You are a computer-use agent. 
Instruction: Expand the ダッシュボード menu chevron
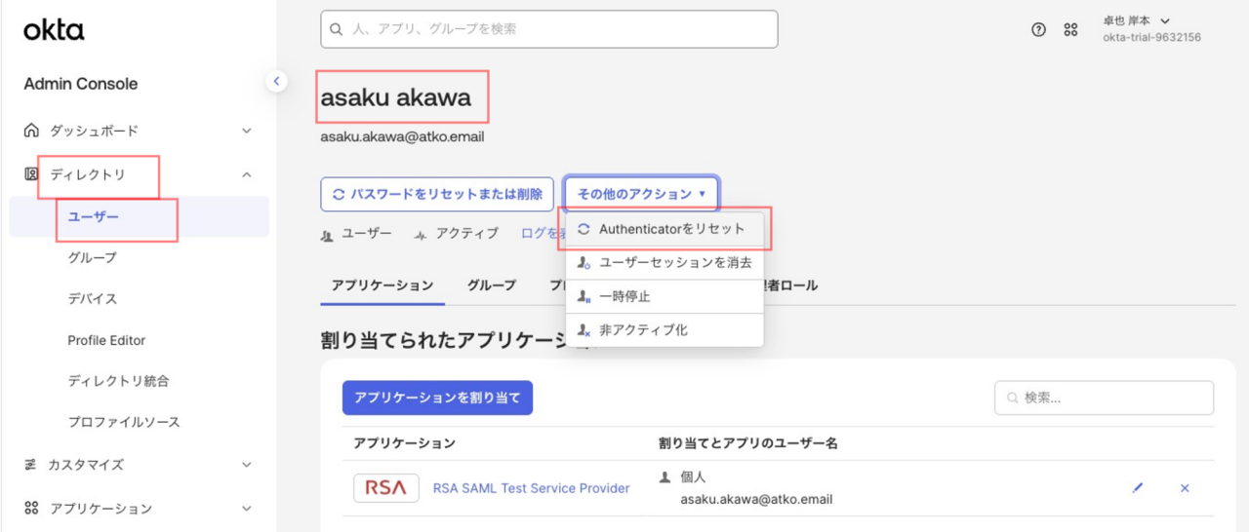(x=247, y=131)
